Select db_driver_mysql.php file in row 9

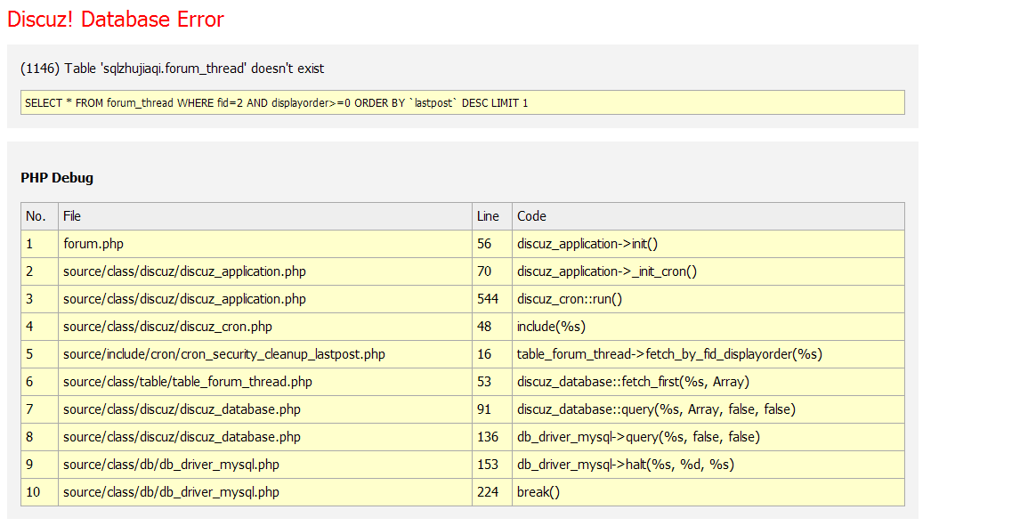(265, 465)
